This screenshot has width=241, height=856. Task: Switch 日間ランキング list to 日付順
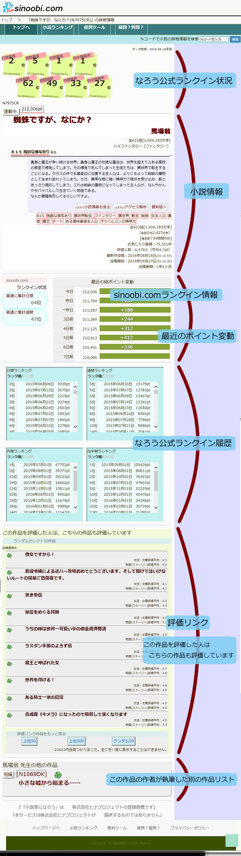[x=28, y=376]
